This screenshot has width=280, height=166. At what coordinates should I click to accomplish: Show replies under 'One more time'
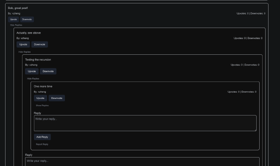[x=42, y=105]
